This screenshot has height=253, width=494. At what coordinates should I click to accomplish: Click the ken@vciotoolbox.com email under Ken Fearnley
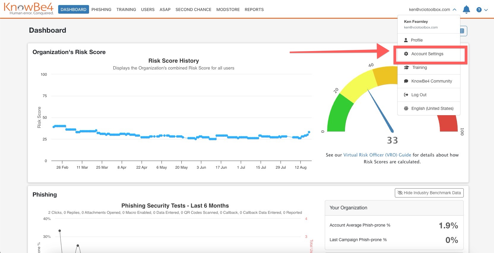click(421, 27)
